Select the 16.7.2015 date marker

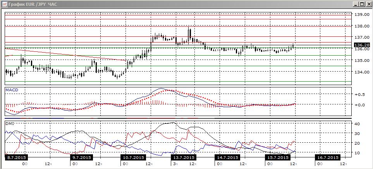click(x=327, y=157)
